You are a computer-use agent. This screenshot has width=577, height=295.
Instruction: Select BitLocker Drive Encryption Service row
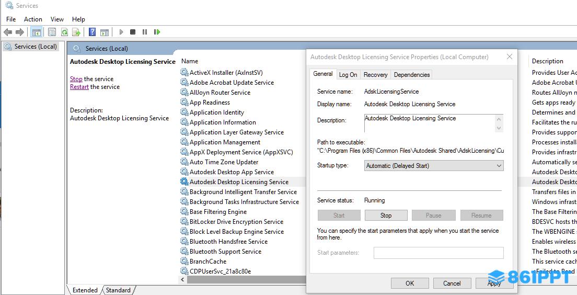click(243, 221)
